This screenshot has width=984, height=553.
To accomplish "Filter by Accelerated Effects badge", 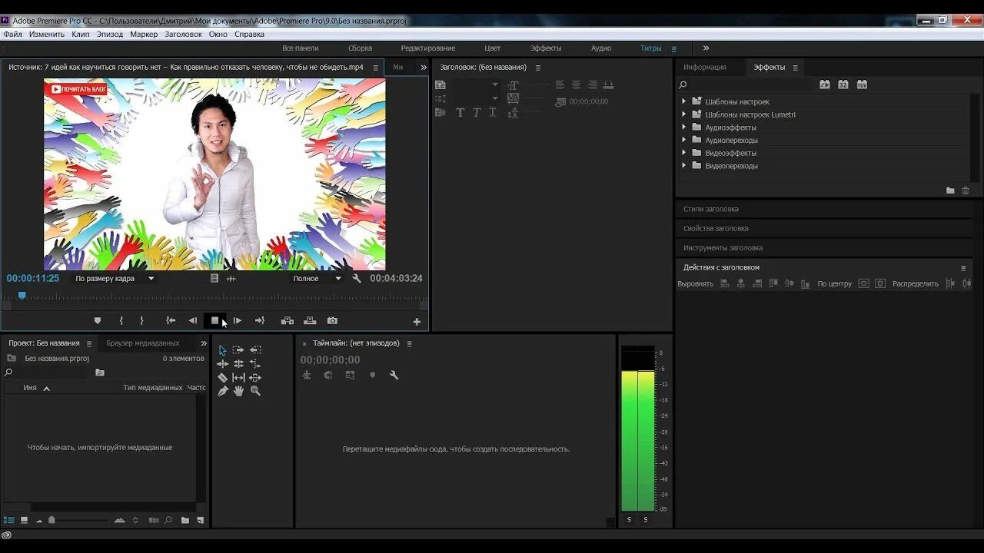I will 825,84.
